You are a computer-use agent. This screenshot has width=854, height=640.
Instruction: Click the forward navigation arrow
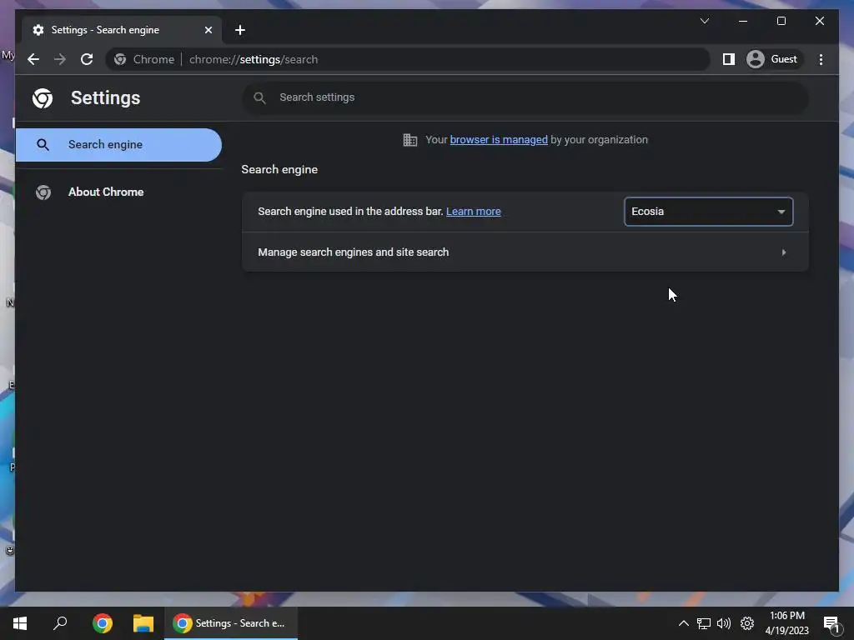60,59
